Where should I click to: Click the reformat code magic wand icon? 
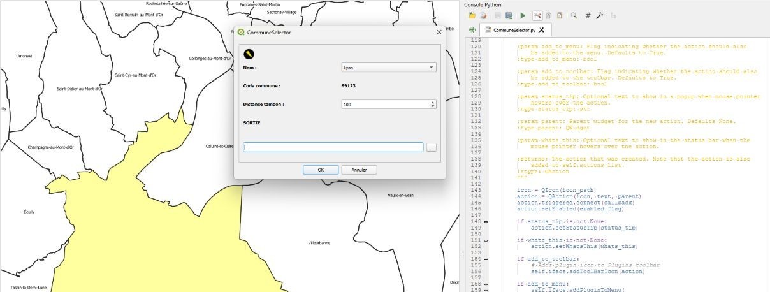[x=600, y=15]
